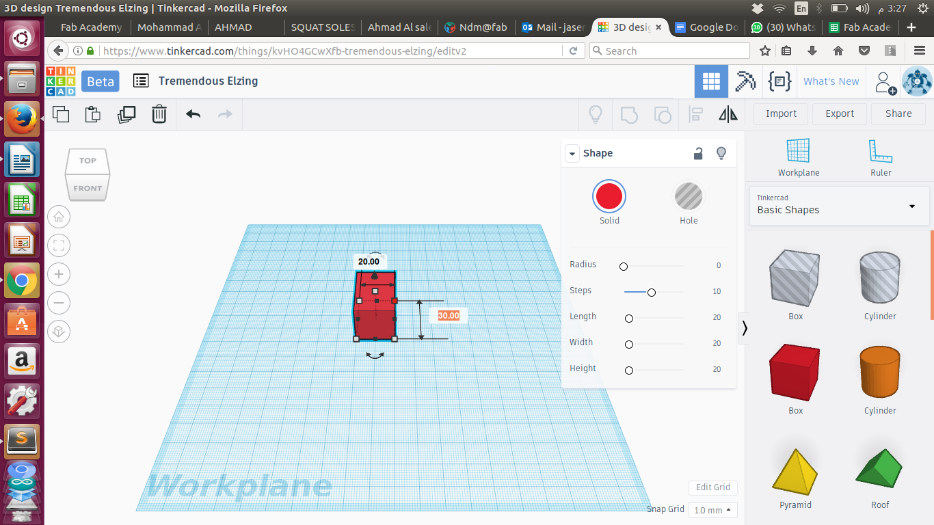
Task: Click the Show All lightbulb icon in the toolbar
Action: [596, 114]
